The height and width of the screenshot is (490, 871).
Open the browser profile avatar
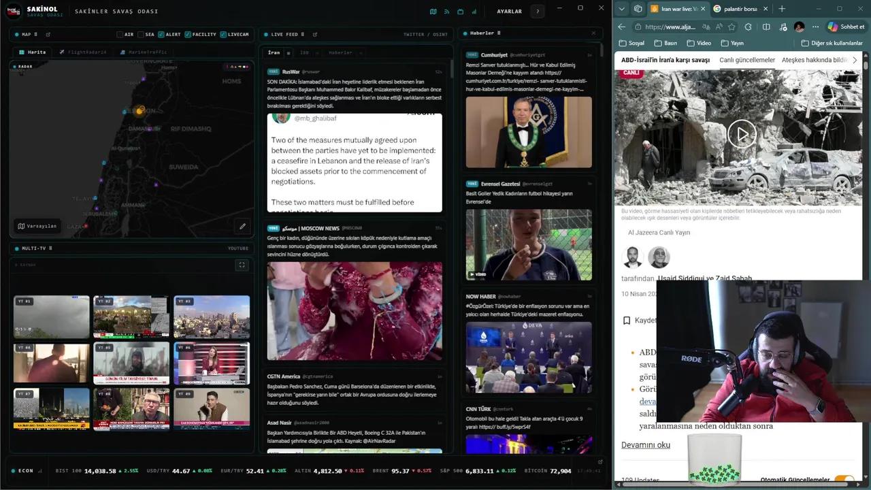[800, 27]
